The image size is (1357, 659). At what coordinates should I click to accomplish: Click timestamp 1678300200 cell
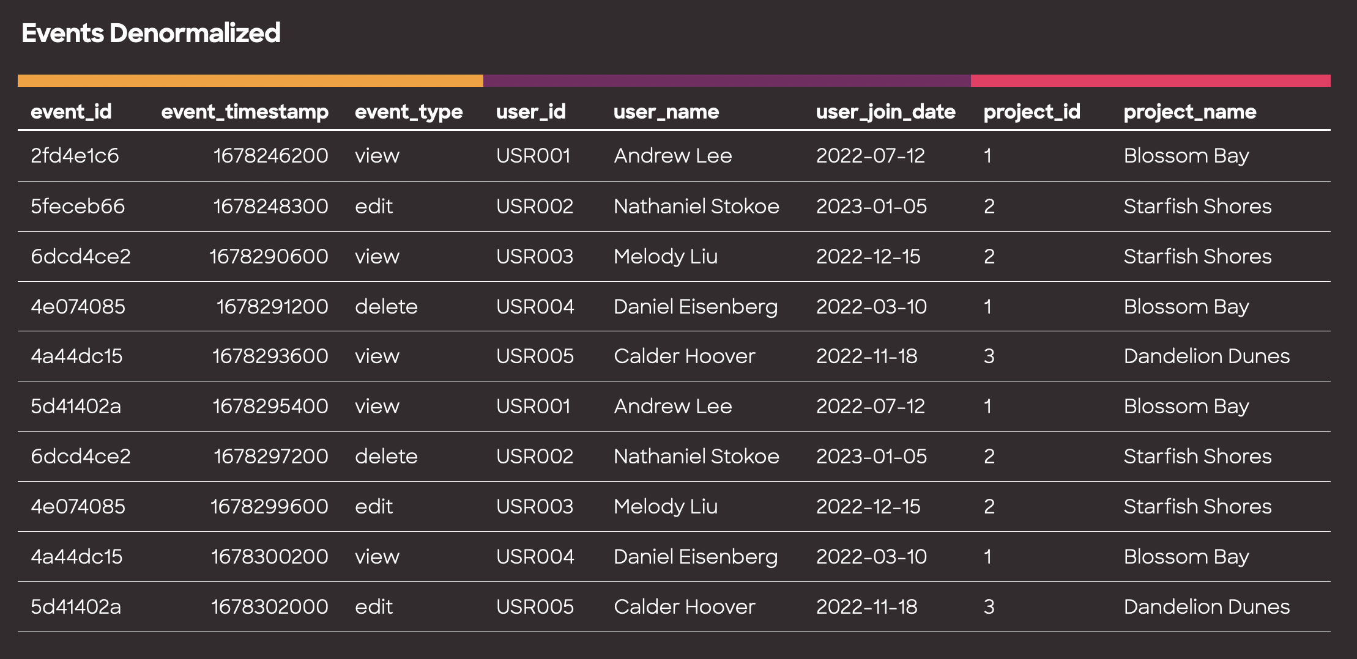[x=270, y=557]
